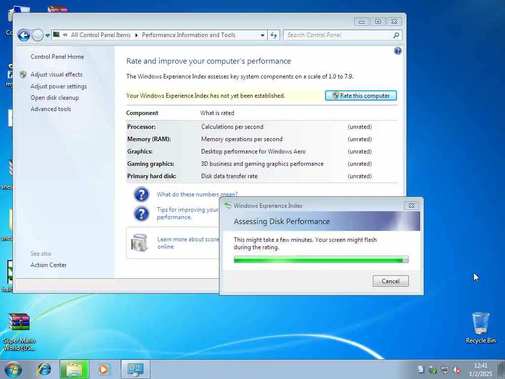
Task: Close the Windows Experience Index dialog
Action: [x=411, y=206]
